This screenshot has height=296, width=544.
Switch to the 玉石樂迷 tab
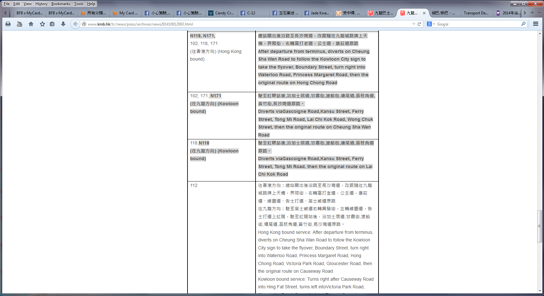285,13
